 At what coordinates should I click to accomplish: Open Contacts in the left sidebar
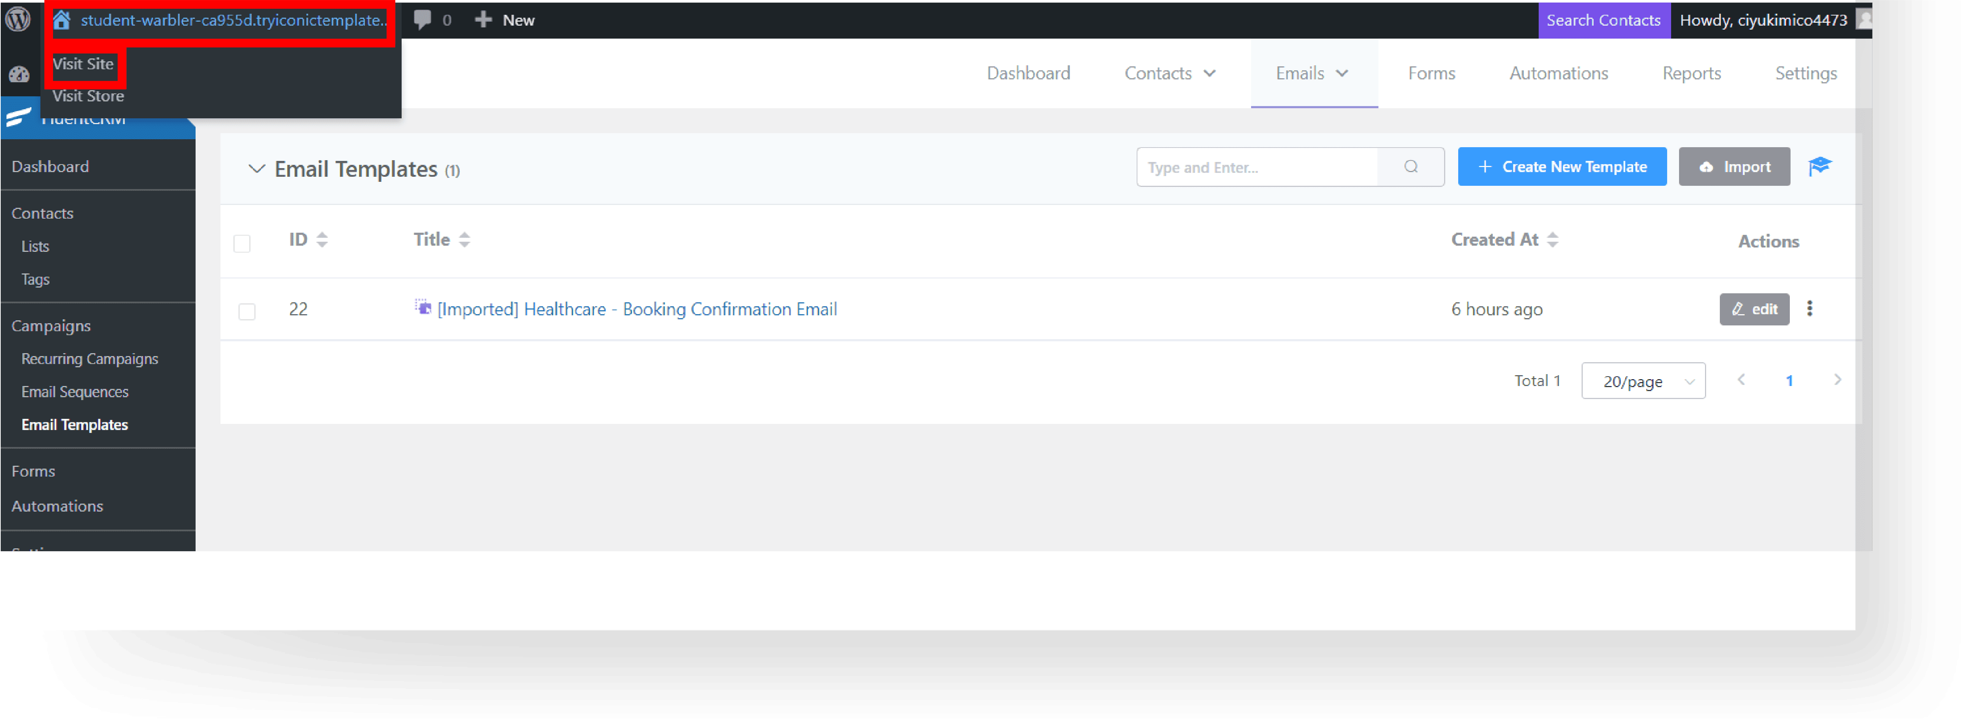[43, 214]
